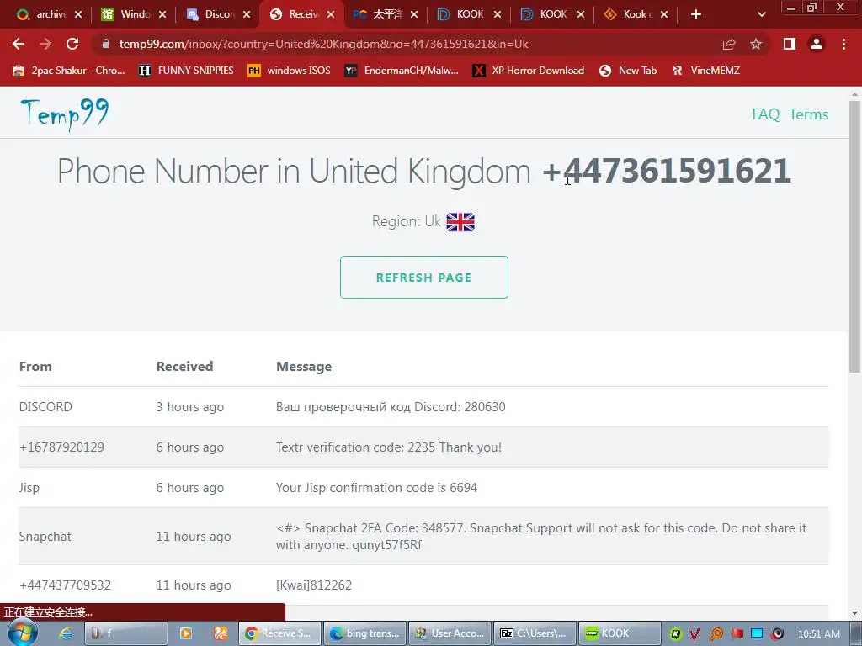This screenshot has width=862, height=646.
Task: Bookmark this page with the star icon
Action: 756,44
